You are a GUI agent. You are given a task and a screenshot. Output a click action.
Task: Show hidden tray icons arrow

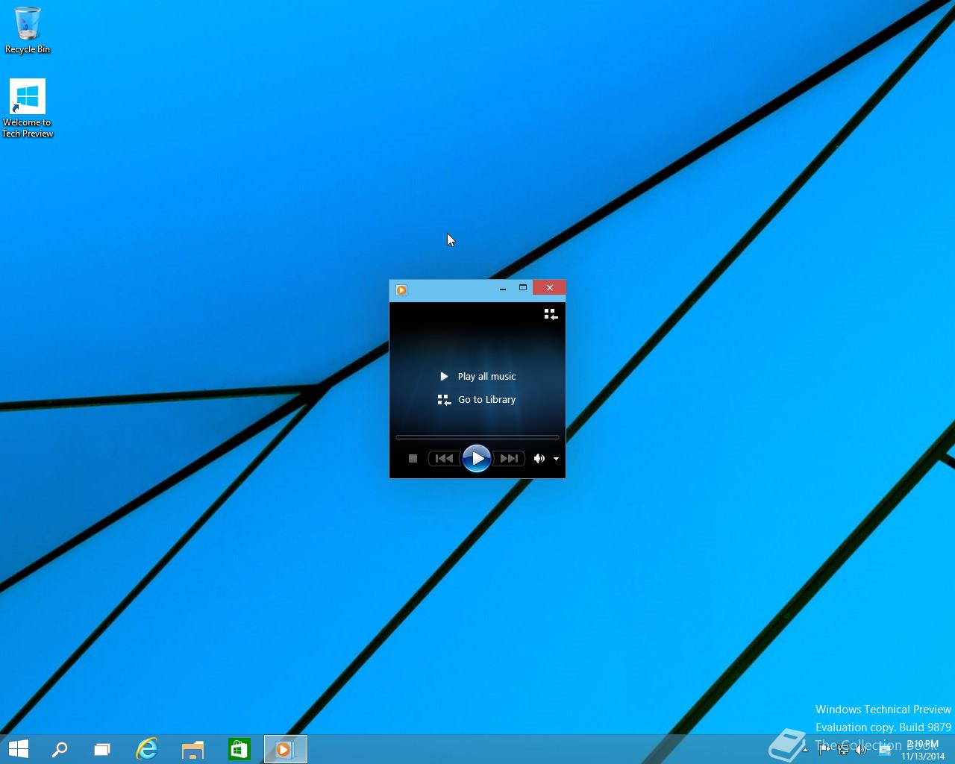coord(805,750)
